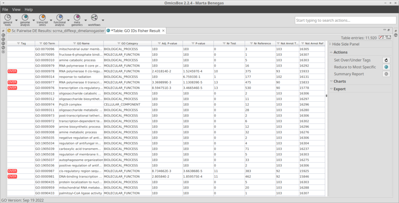399x203 pixels.
Task: Select the 'amine catabolic process' cell
Action: [x=81, y=60]
